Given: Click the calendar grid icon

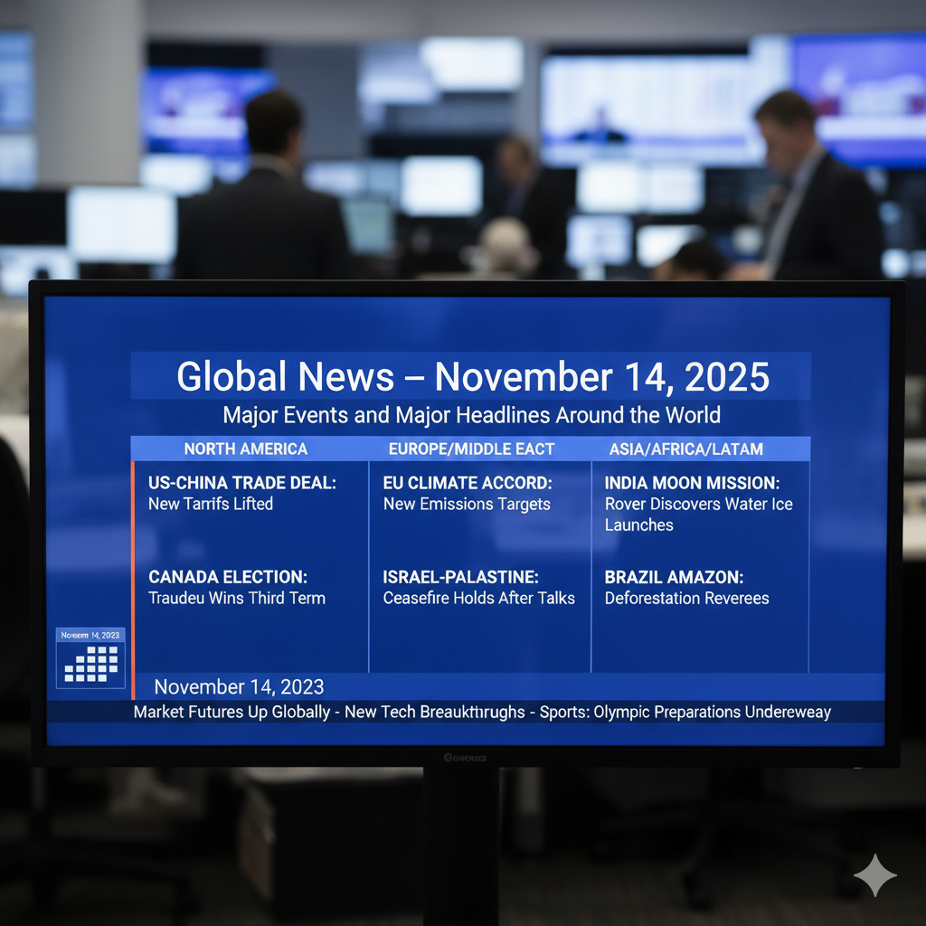Looking at the screenshot, I should coord(90,666).
